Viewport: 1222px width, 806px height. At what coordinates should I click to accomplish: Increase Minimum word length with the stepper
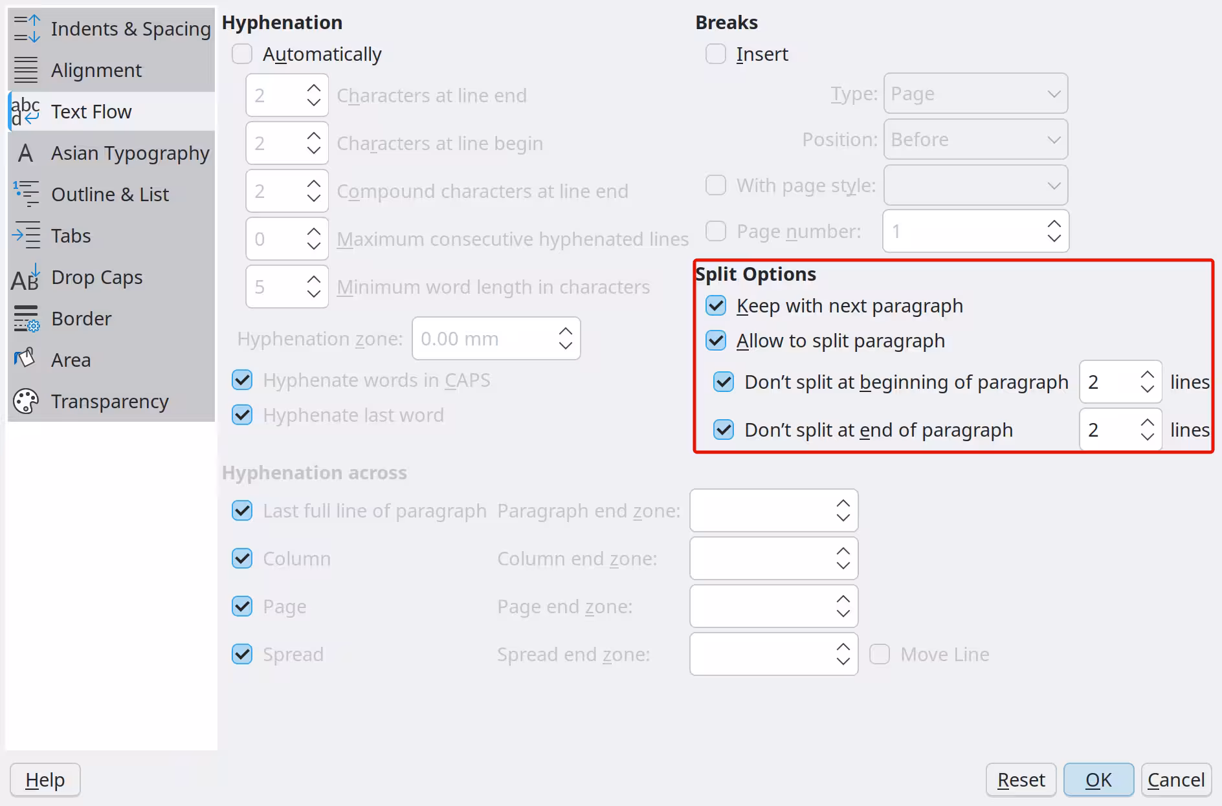(x=314, y=279)
